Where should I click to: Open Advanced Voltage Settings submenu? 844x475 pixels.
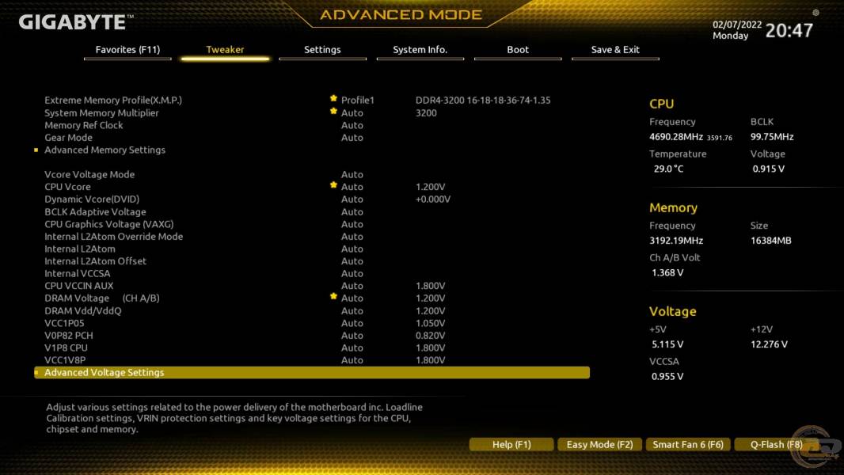click(x=312, y=372)
